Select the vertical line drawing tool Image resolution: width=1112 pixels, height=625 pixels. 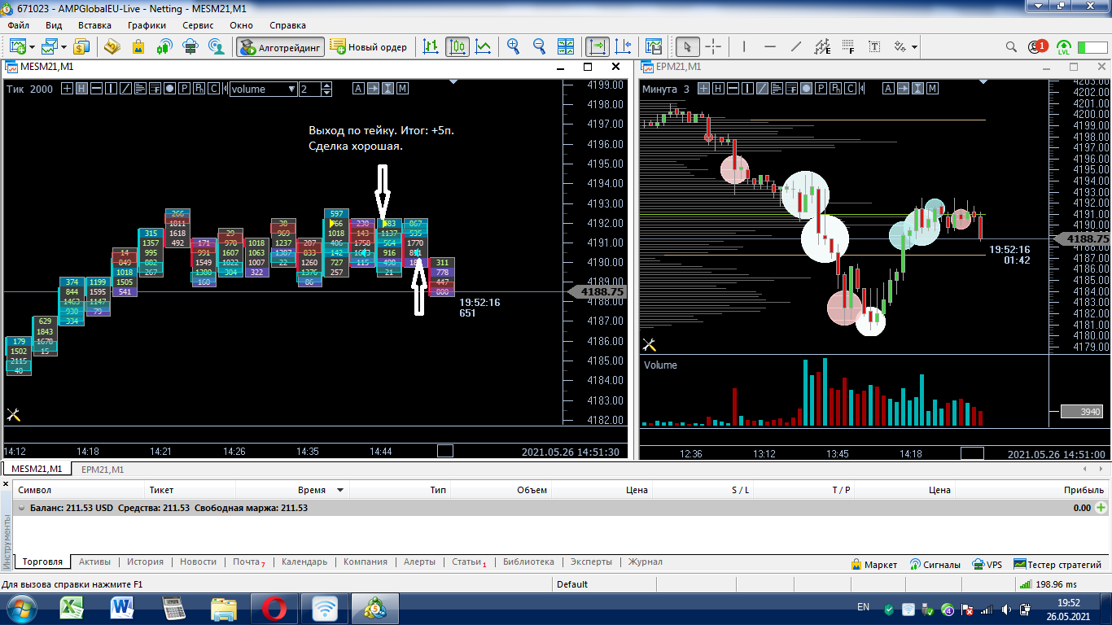pos(744,46)
